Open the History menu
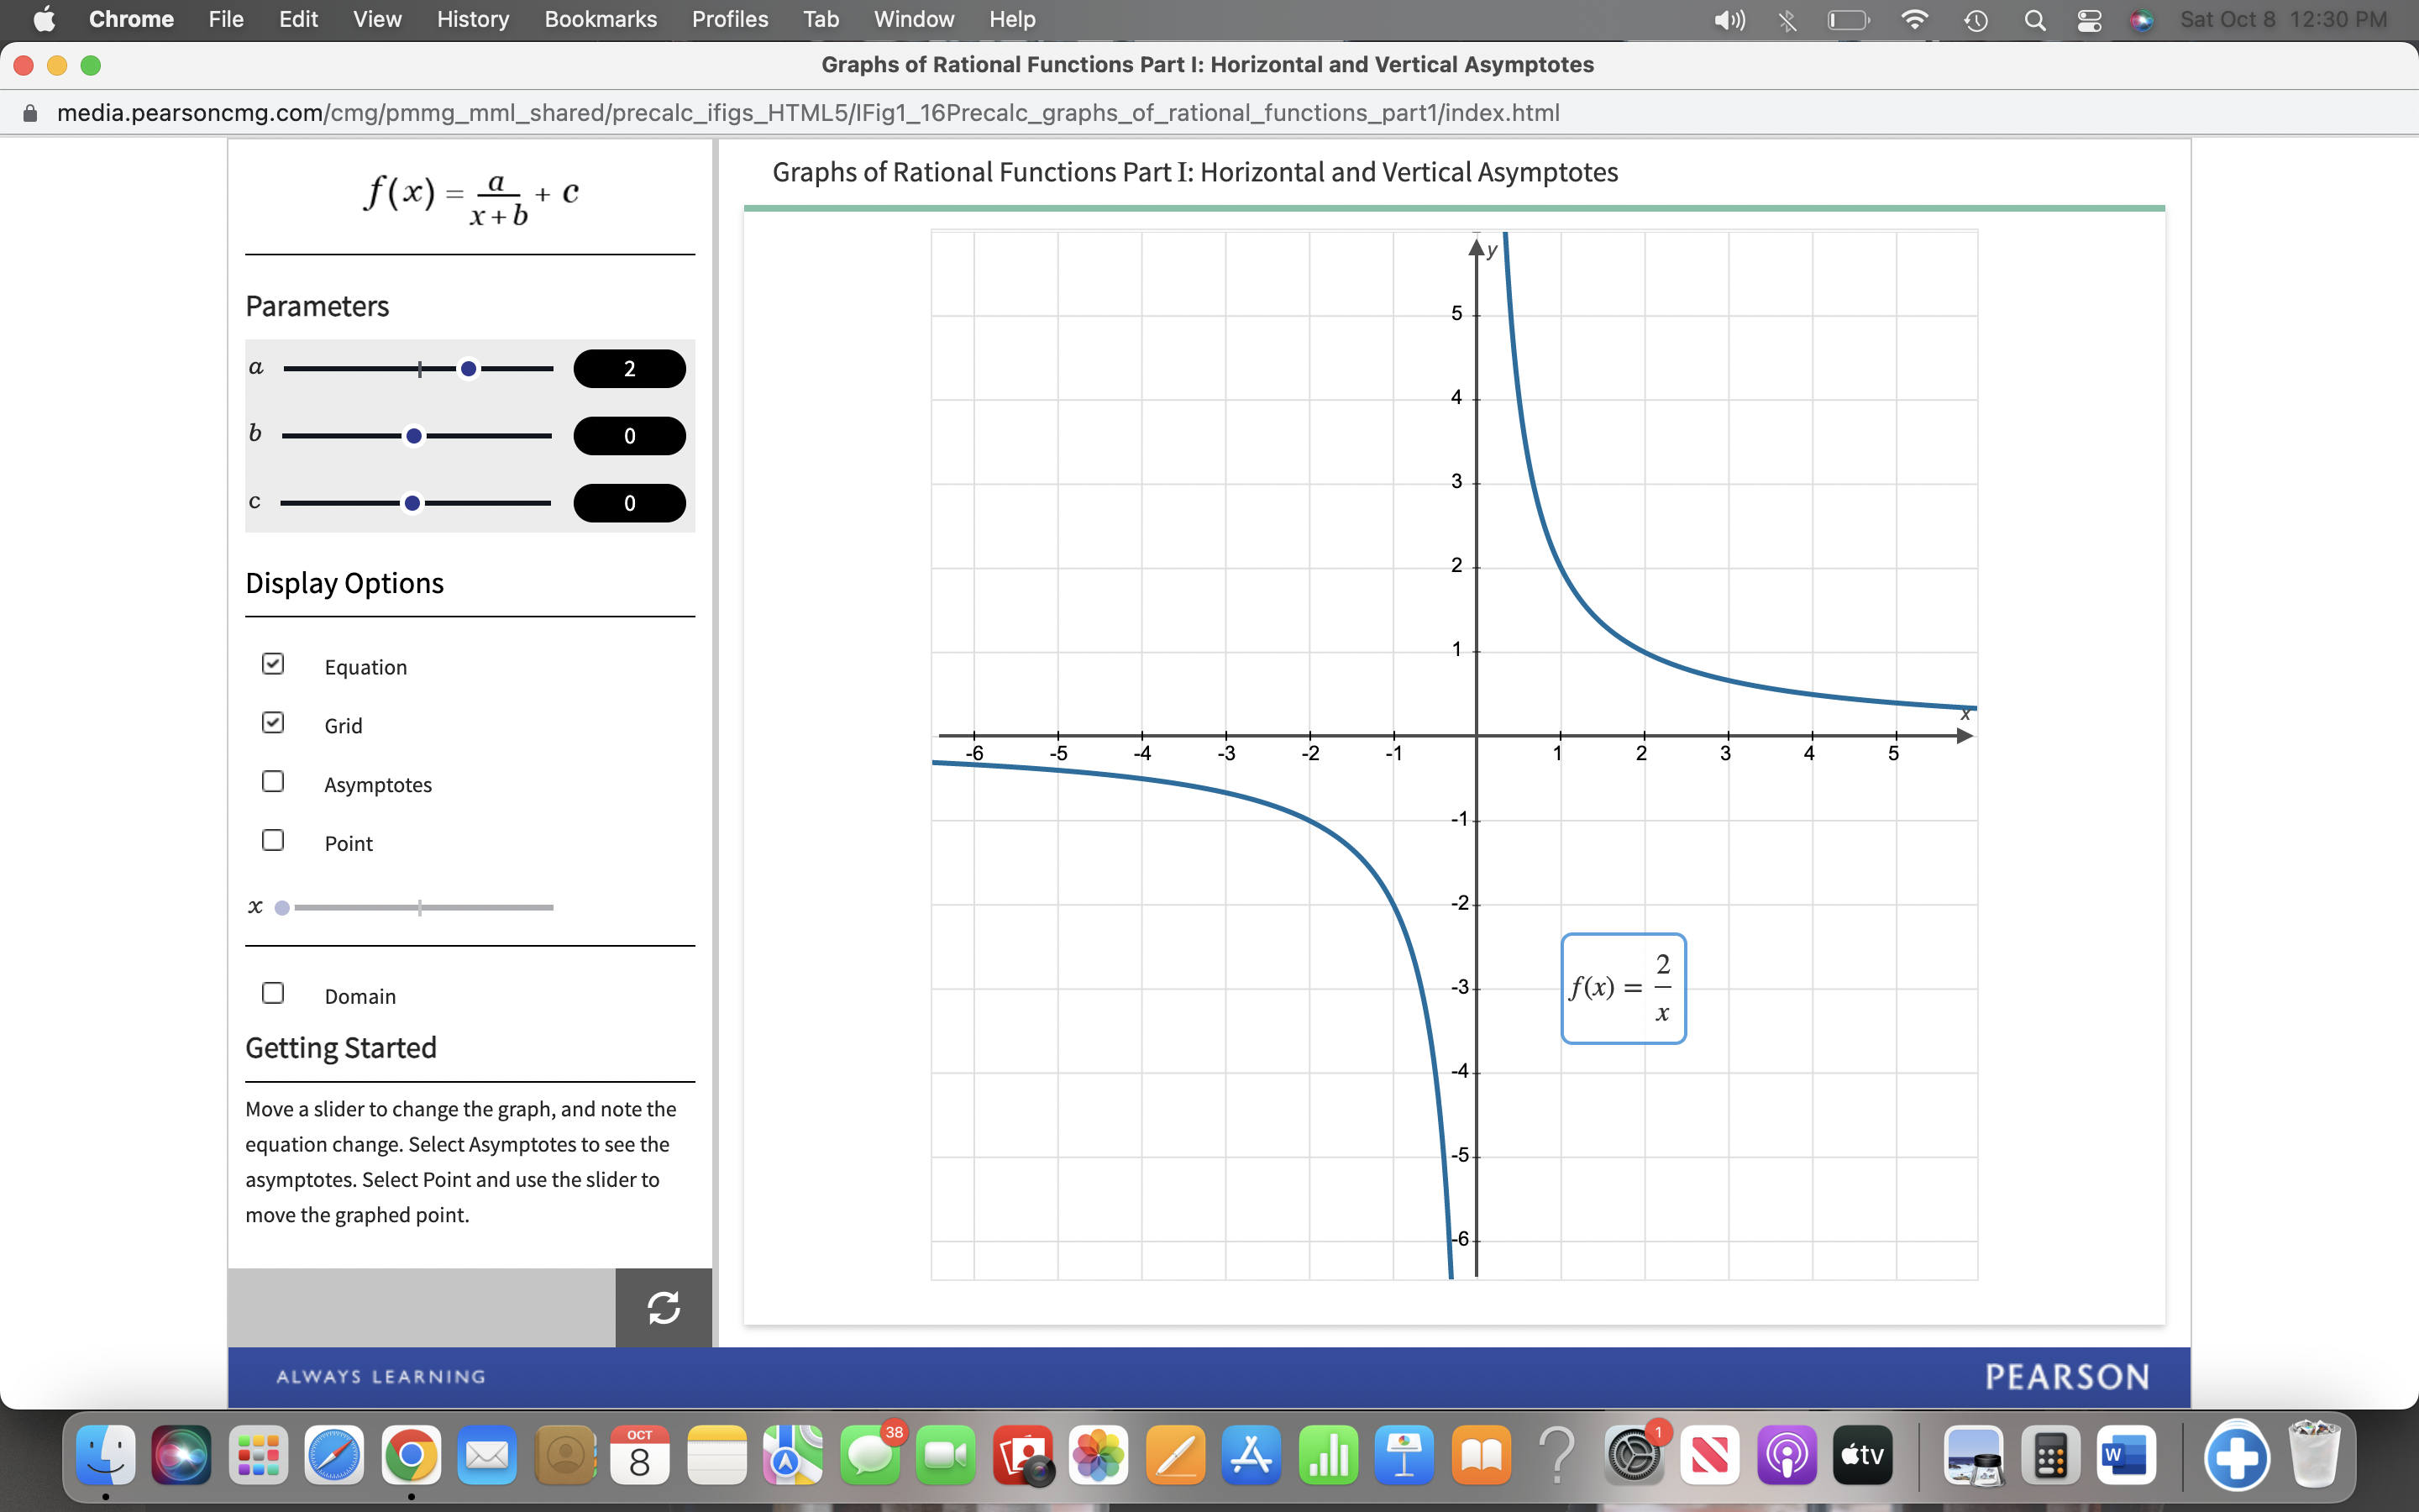2419x1512 pixels. (x=472, y=20)
